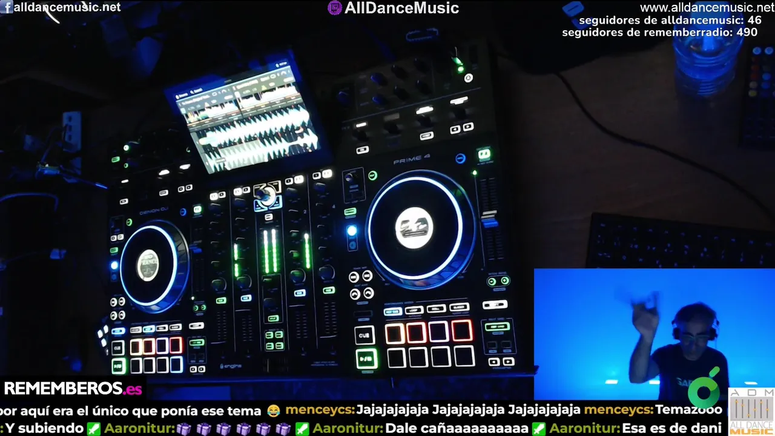
Task: Click the 'Esa es de dani' chat message
Action: [671, 428]
